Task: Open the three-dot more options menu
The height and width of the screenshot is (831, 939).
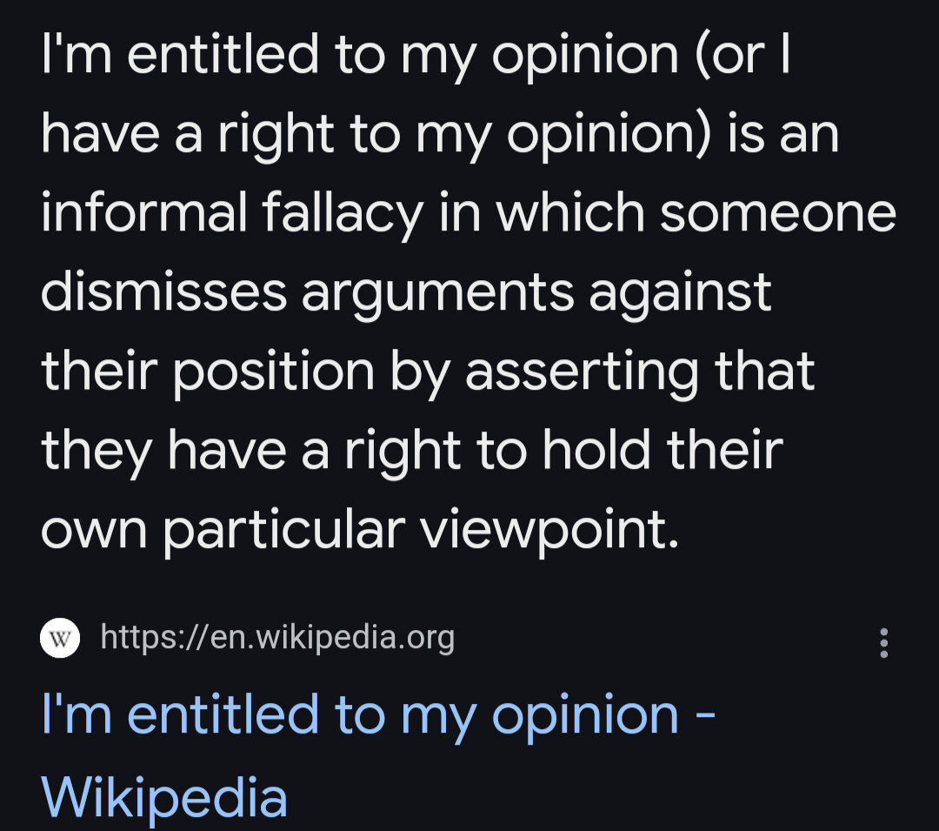Action: point(884,642)
